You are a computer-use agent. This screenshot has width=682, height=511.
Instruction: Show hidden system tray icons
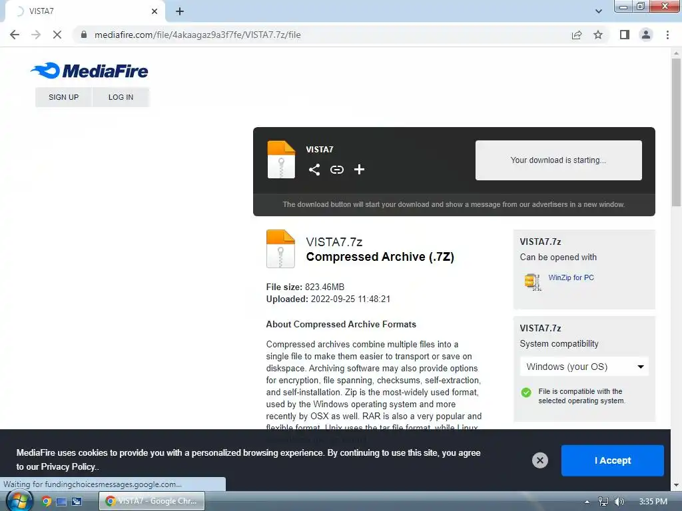[587, 502]
